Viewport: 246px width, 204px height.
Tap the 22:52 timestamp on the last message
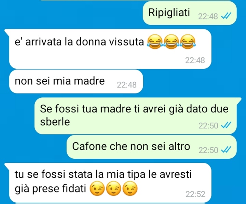tap(195, 194)
